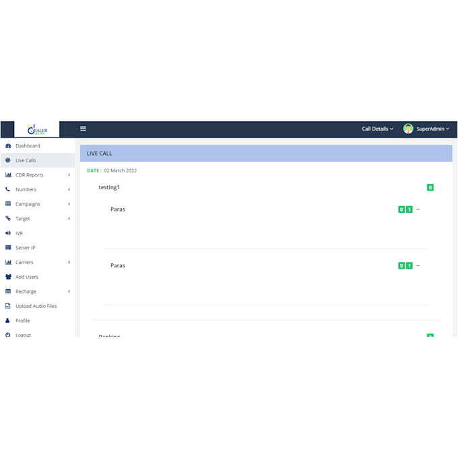Viewport: 458px width, 458px height.
Task: Expand Campaigns submenu arrow
Action: coord(69,204)
